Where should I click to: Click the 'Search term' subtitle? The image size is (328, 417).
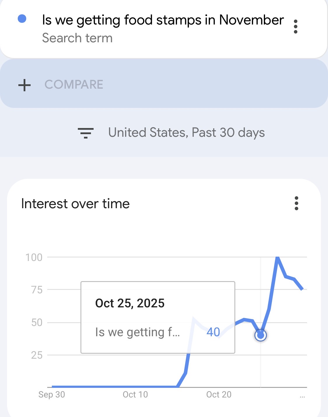tap(77, 38)
